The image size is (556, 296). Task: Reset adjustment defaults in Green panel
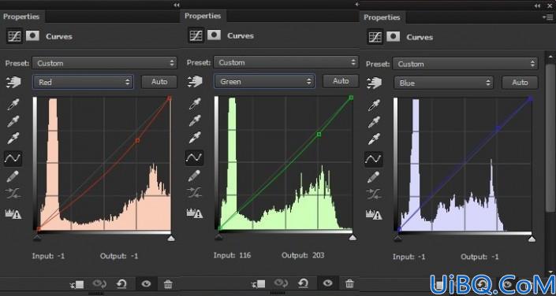303,283
